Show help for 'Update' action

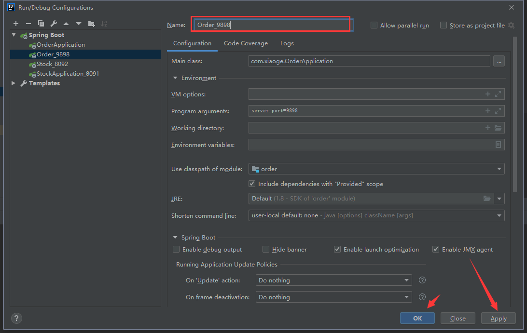[422, 280]
